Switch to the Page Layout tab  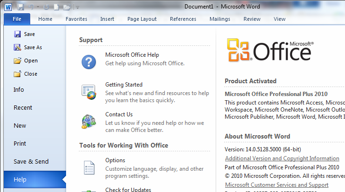(x=142, y=19)
